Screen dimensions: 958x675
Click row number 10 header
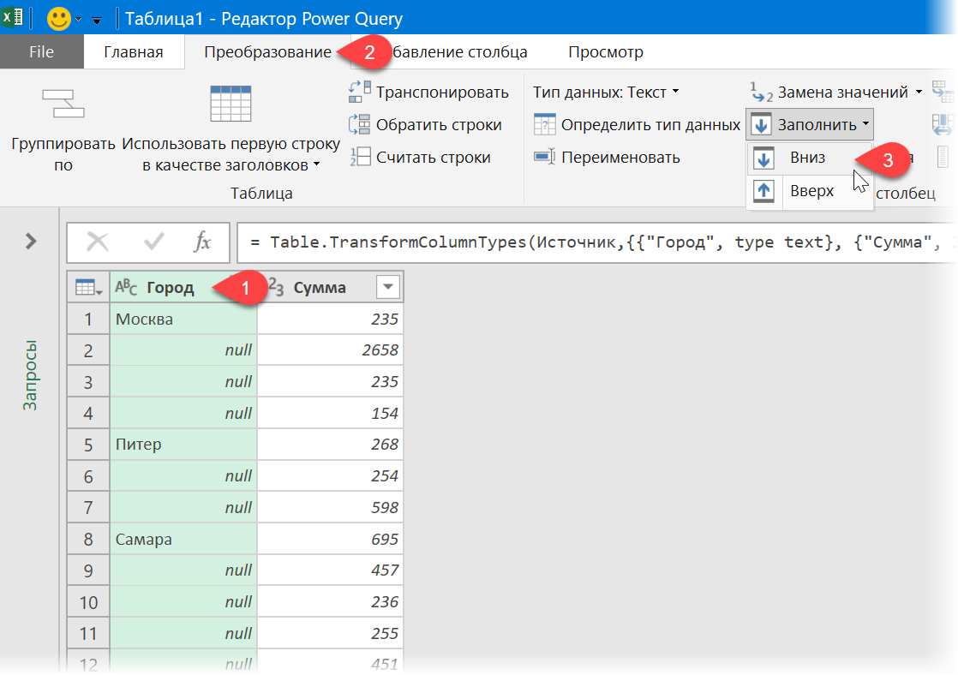coord(88,603)
